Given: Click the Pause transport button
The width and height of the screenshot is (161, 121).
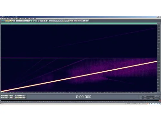Looking at the screenshot, I should 7,96.
